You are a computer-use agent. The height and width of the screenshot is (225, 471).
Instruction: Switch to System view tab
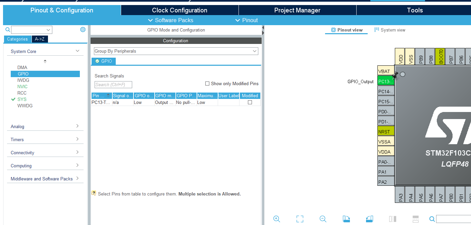(x=390, y=30)
